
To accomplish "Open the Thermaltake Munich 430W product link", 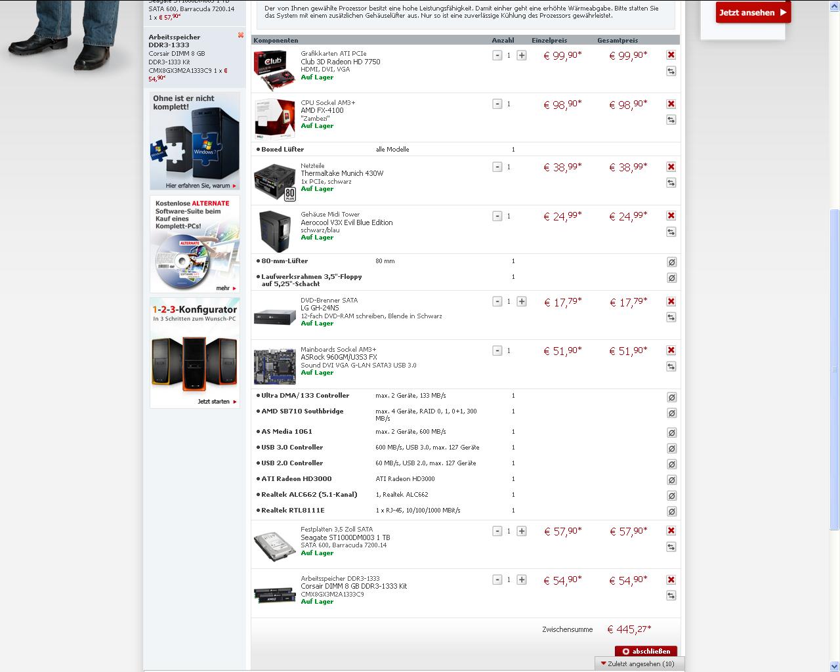I will point(342,173).
